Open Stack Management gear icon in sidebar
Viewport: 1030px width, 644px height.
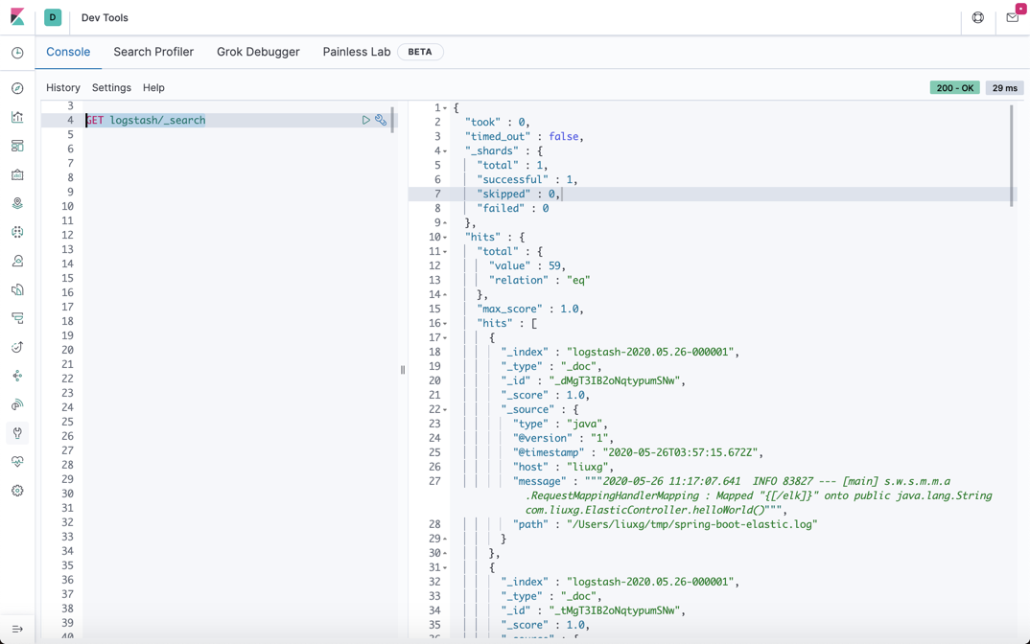[16, 490]
